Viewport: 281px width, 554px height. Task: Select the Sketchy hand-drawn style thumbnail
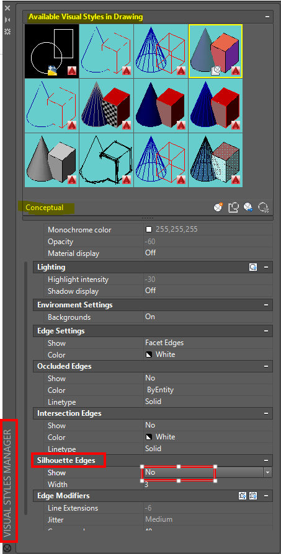point(107,160)
